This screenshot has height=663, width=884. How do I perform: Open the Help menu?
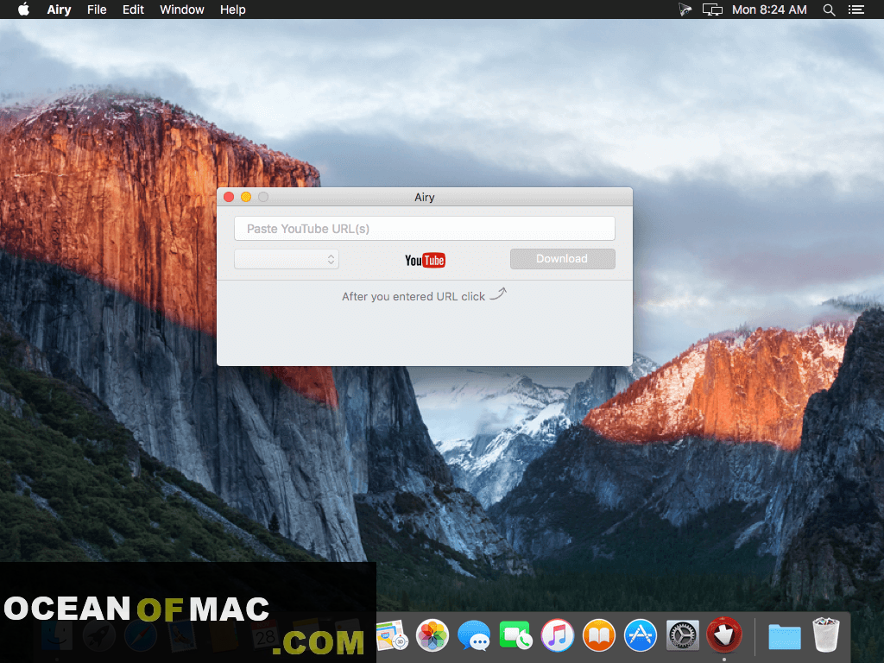[233, 9]
